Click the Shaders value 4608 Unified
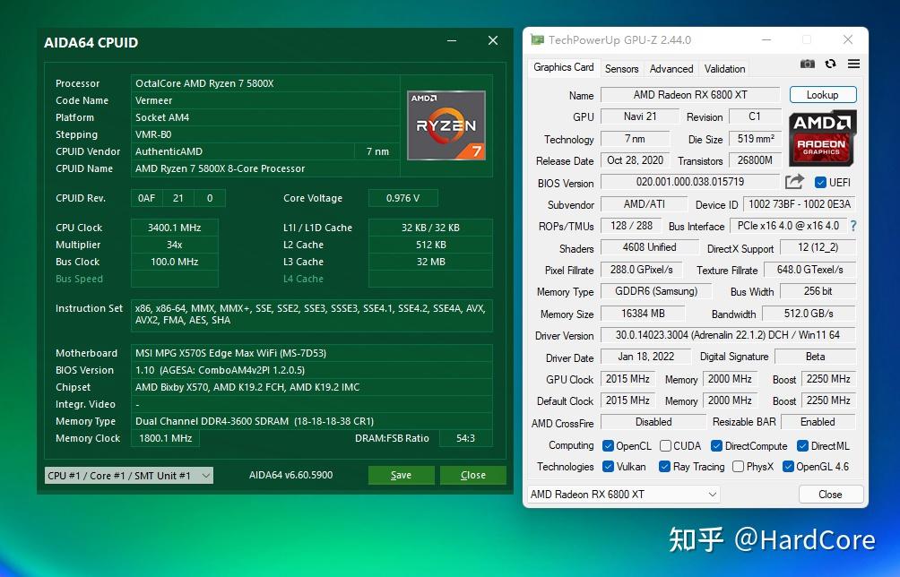The height and width of the screenshot is (577, 900). click(649, 247)
